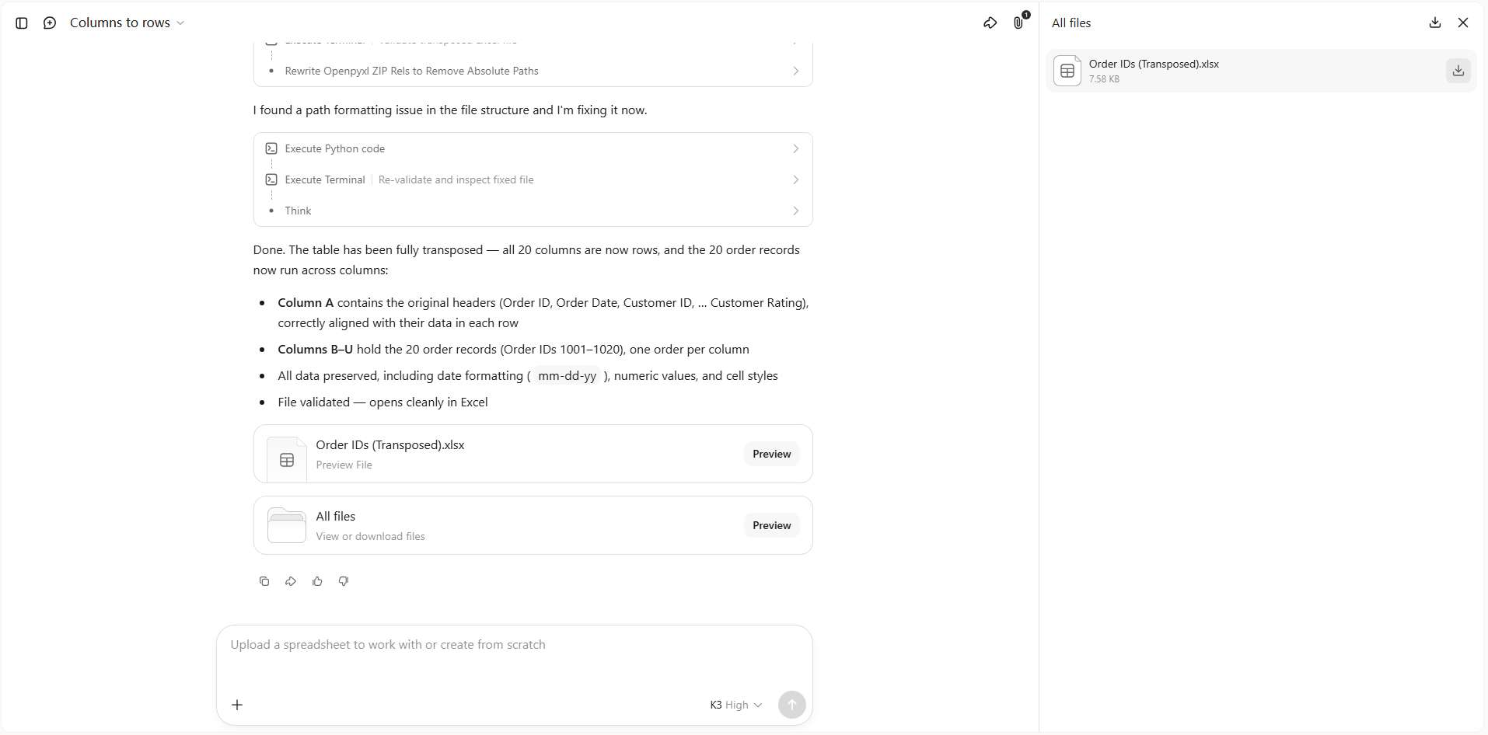Download all files from panel header

1435,23
